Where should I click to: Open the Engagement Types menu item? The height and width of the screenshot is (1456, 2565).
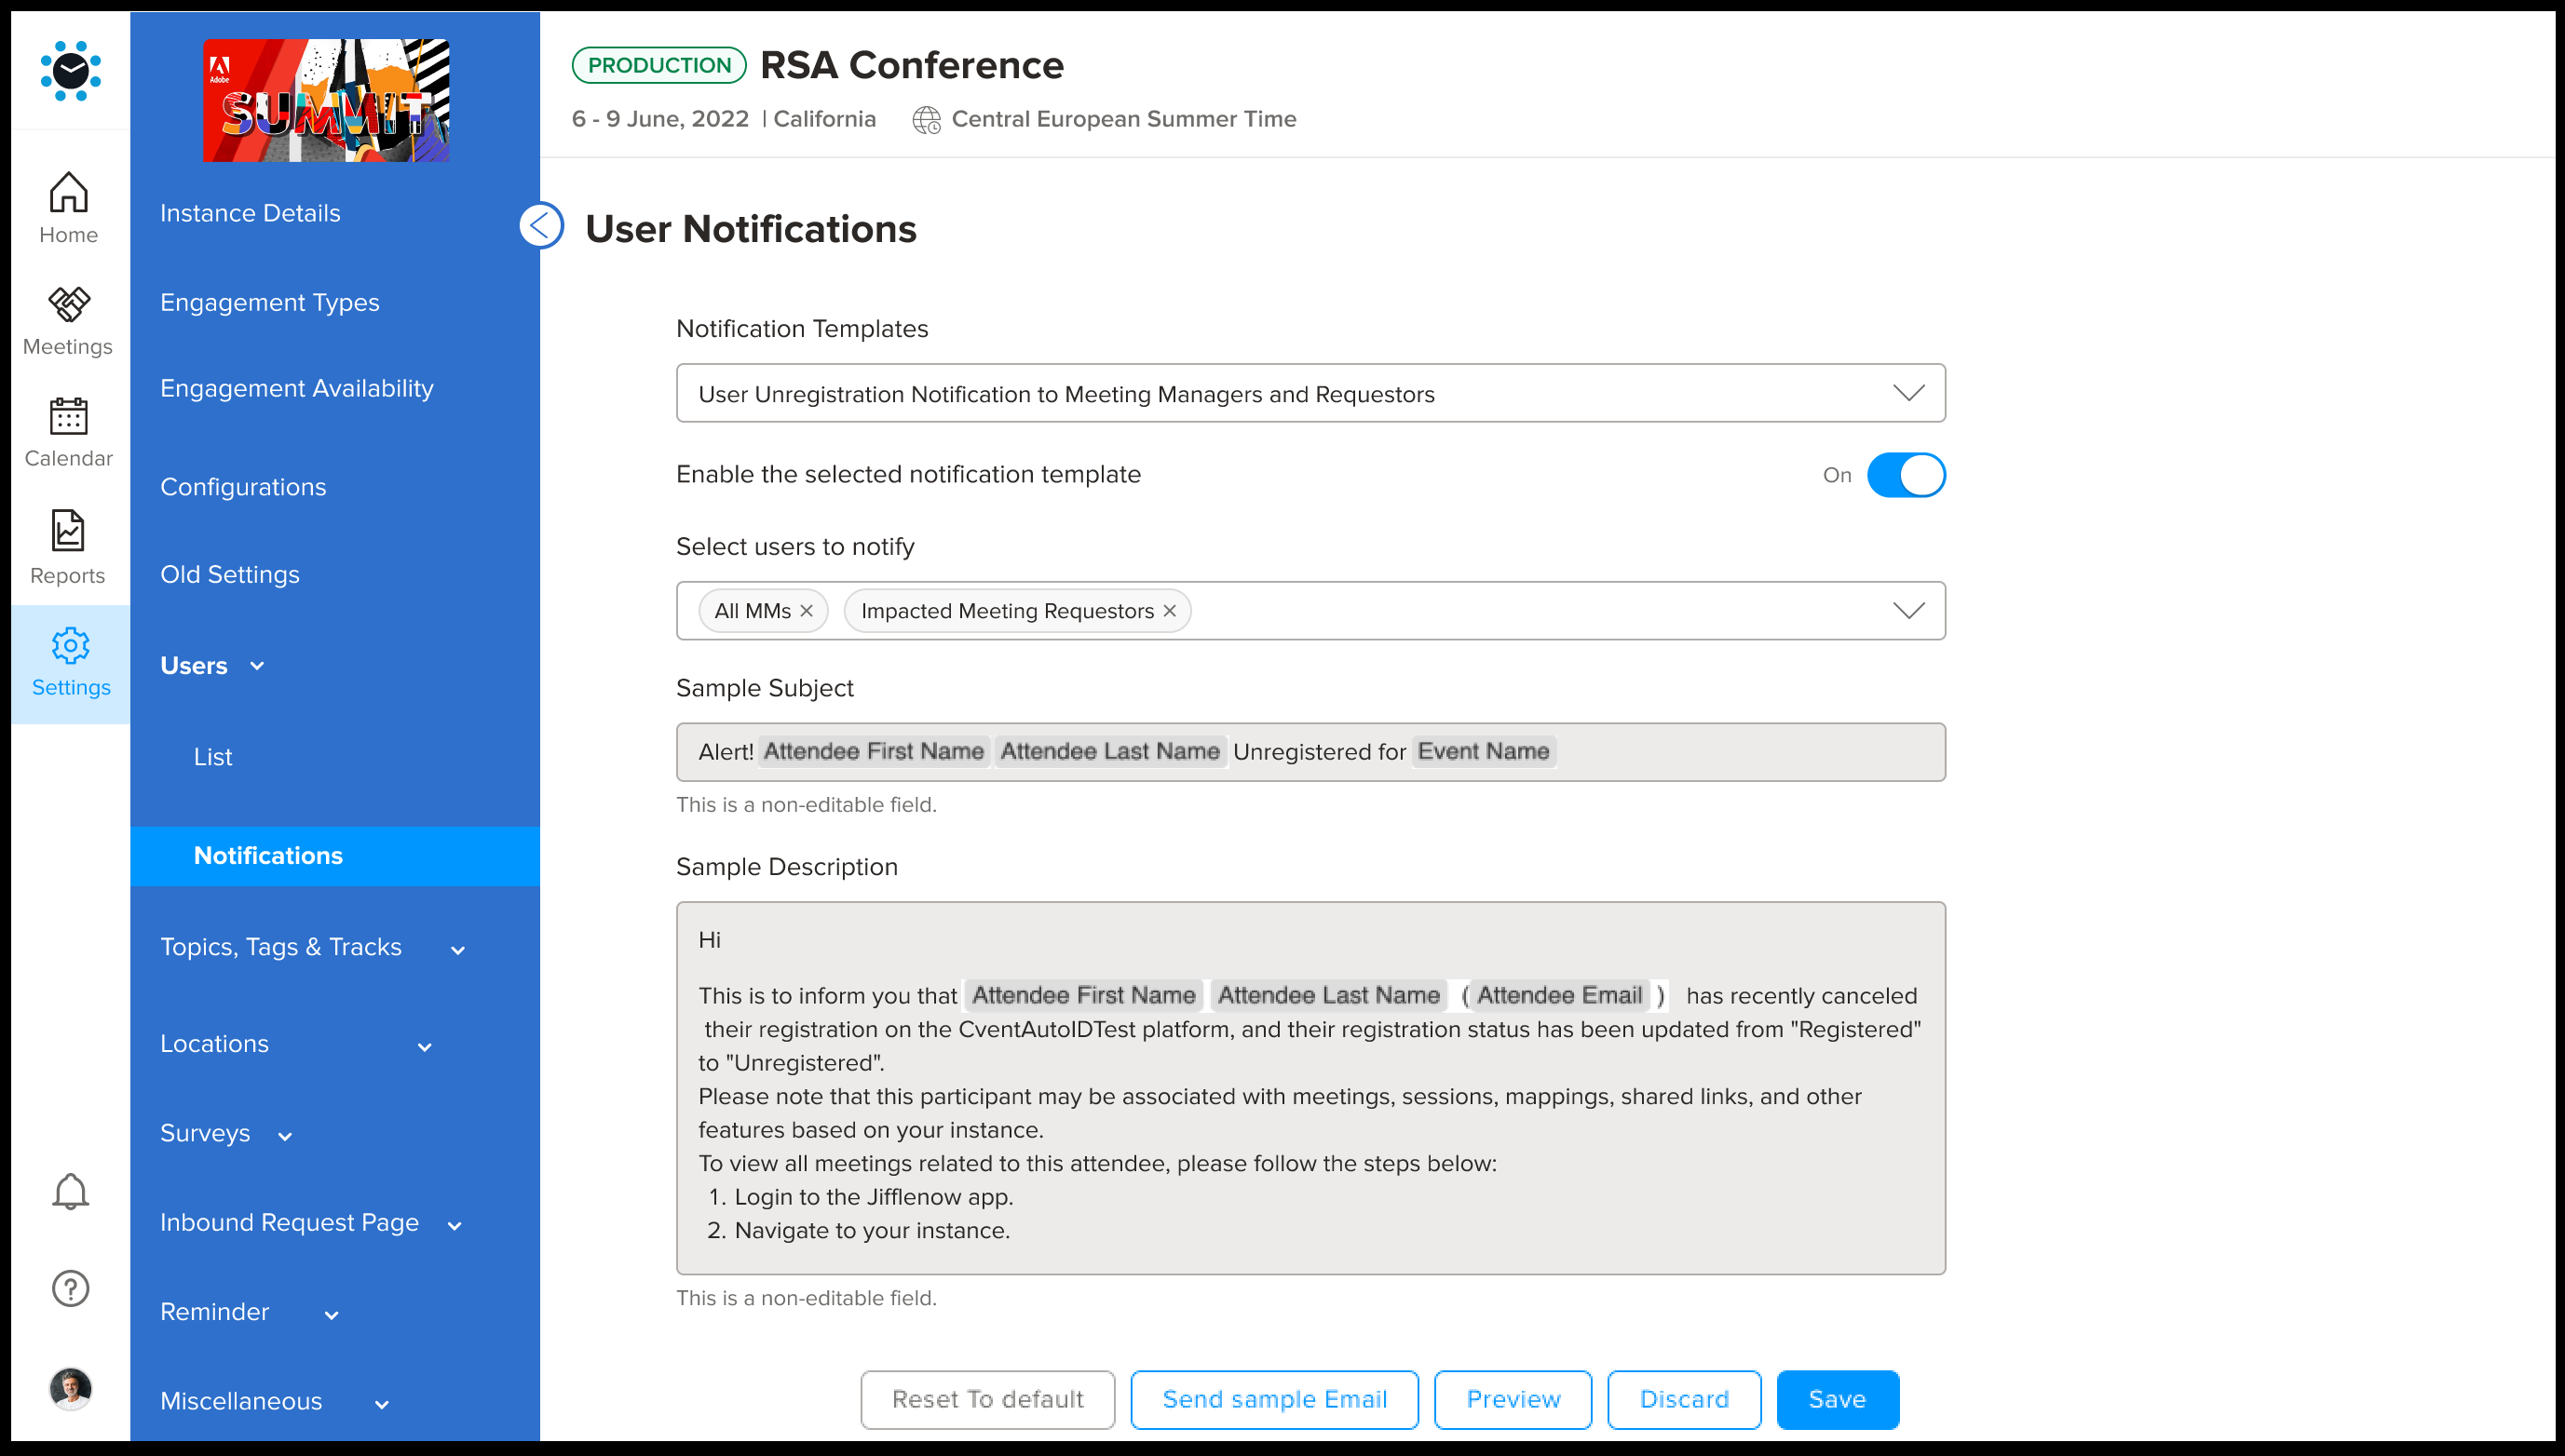pos(269,302)
